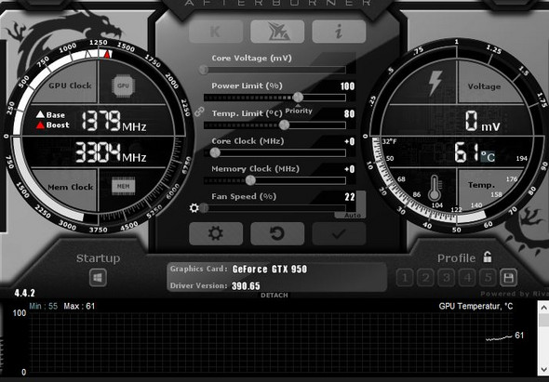549x382 pixels.
Task: Click the 3304 MHz memory clock readout
Action: pos(111,152)
